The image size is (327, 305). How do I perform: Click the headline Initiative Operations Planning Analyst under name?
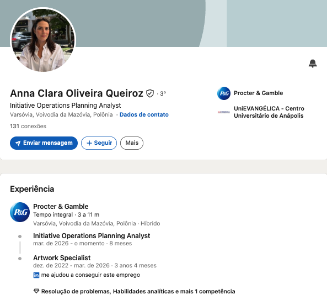[65, 106]
